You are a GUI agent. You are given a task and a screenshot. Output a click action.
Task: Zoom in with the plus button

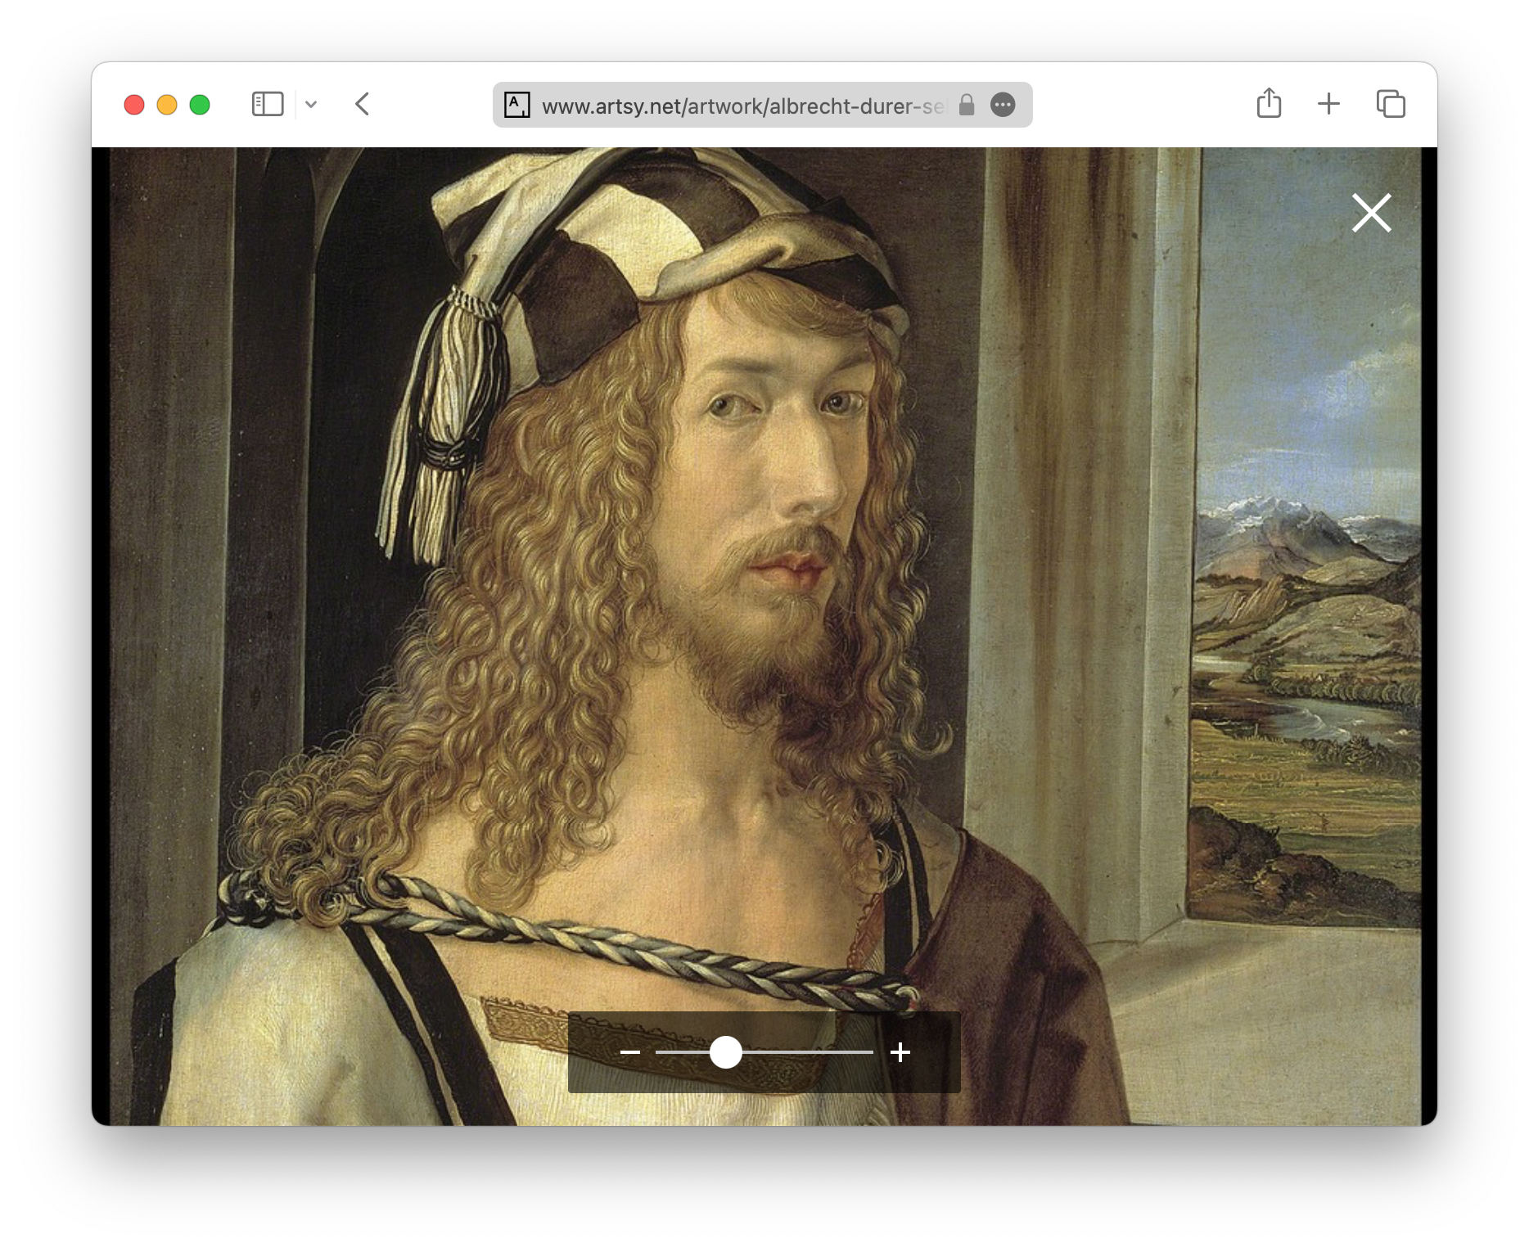pyautogui.click(x=900, y=1052)
